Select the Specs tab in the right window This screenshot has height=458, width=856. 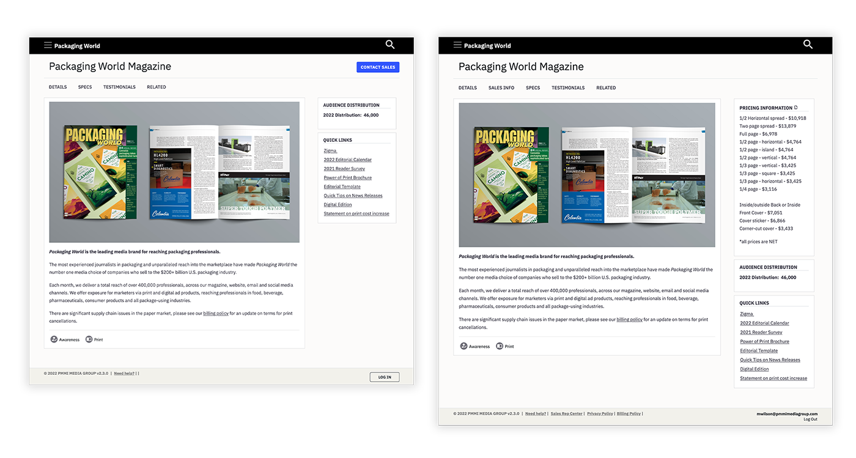pos(533,88)
